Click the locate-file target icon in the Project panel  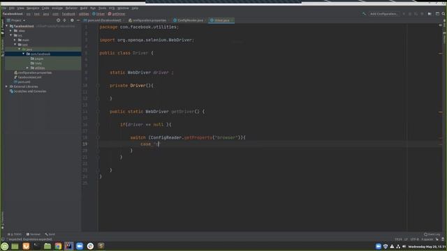[x=58, y=20]
